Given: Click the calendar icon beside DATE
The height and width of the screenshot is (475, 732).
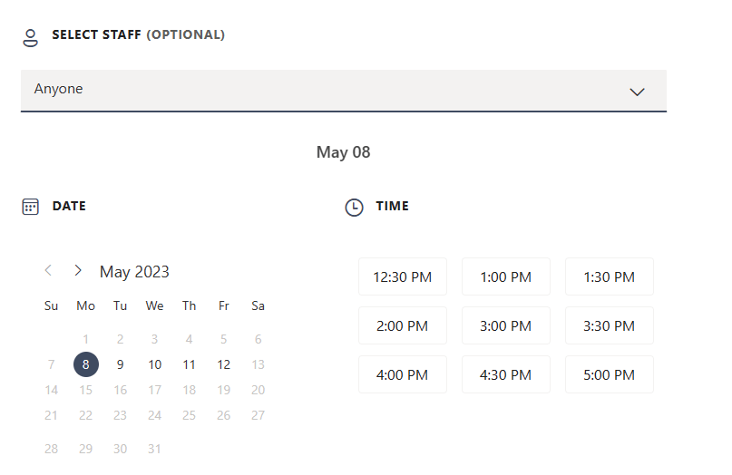Looking at the screenshot, I should click(x=30, y=207).
